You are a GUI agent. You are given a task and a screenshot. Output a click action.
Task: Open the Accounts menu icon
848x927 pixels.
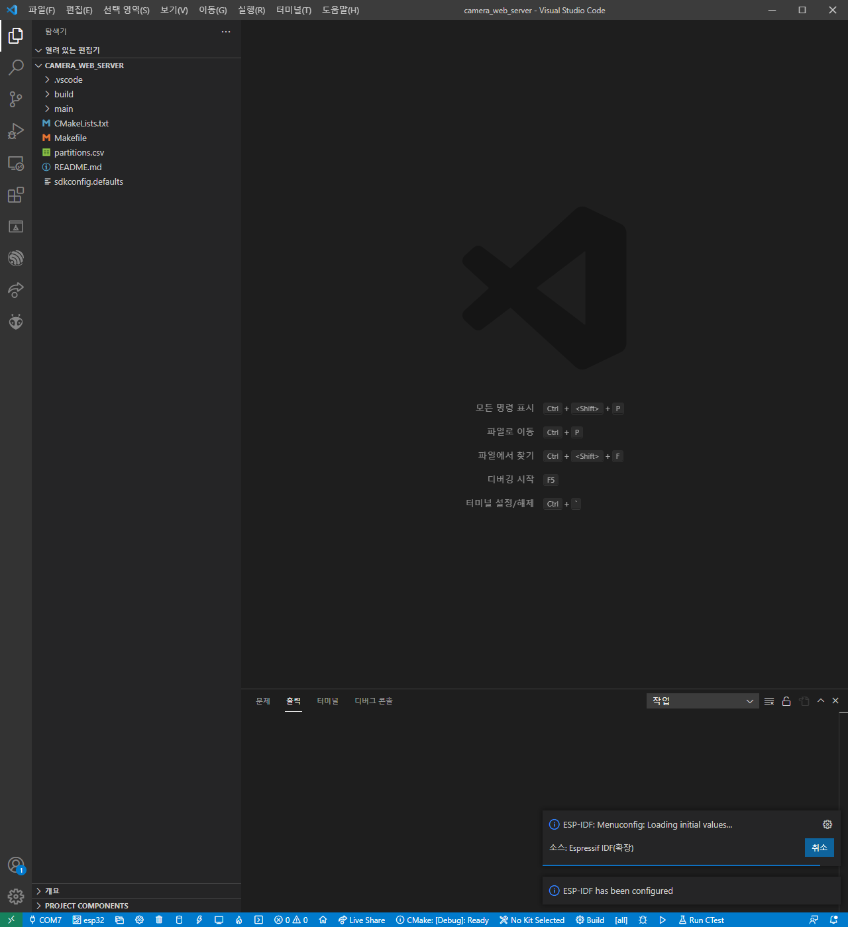(x=16, y=865)
